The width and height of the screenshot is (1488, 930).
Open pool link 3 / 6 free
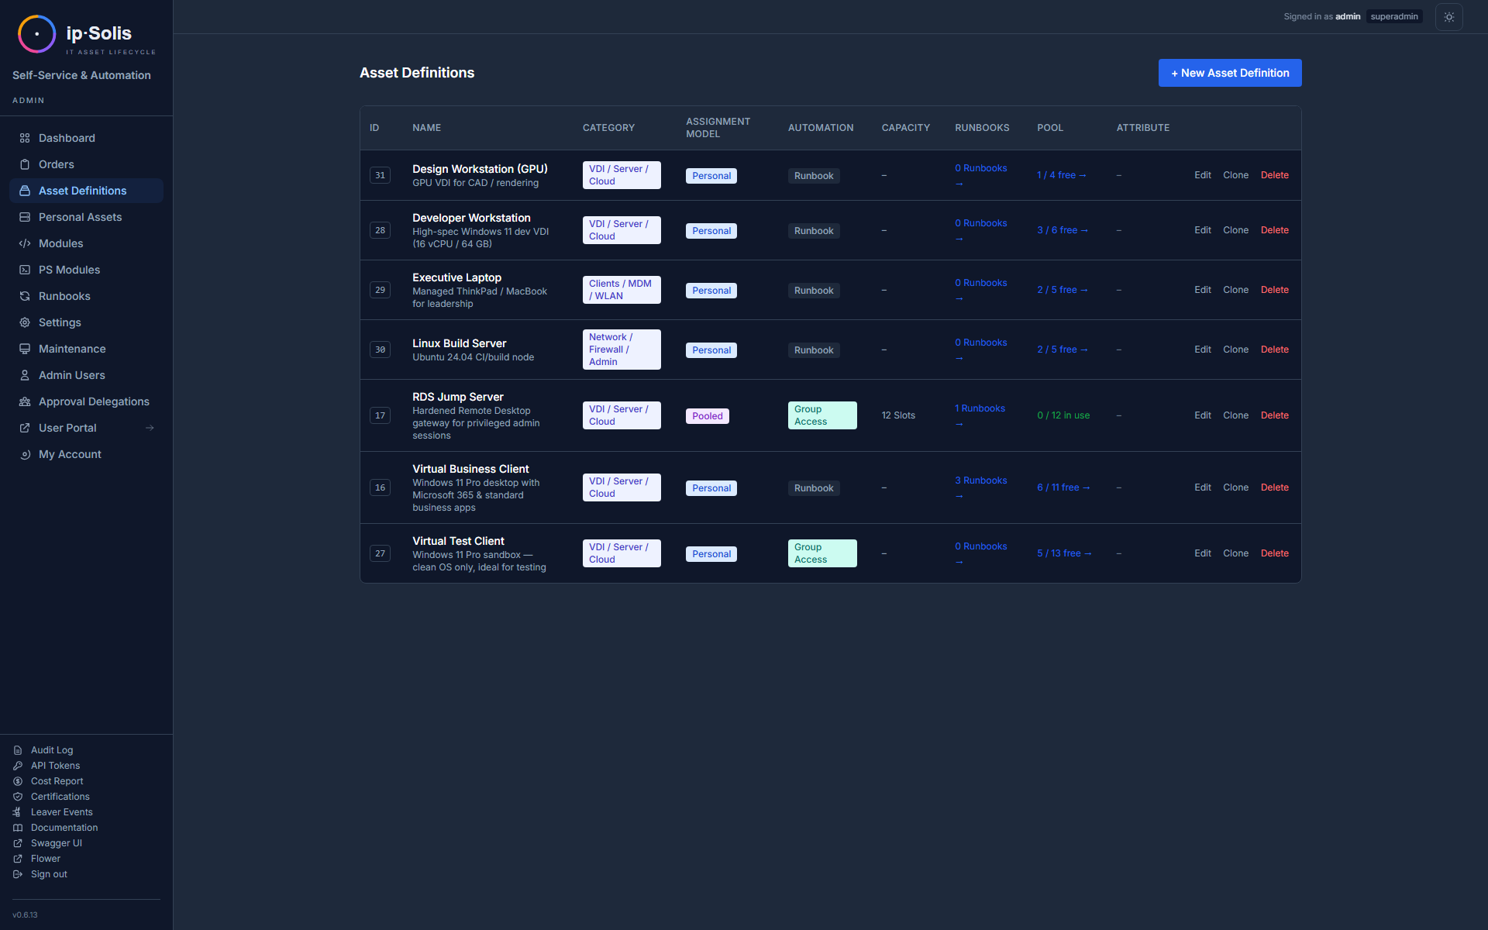1063,230
